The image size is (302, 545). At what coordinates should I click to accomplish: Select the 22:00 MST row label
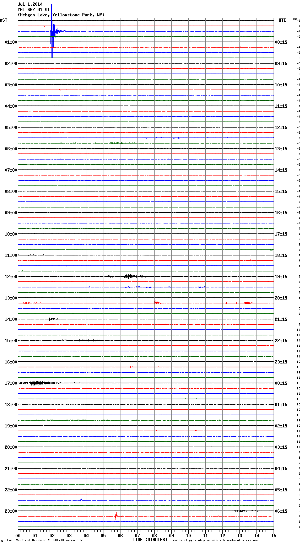pos(11,490)
